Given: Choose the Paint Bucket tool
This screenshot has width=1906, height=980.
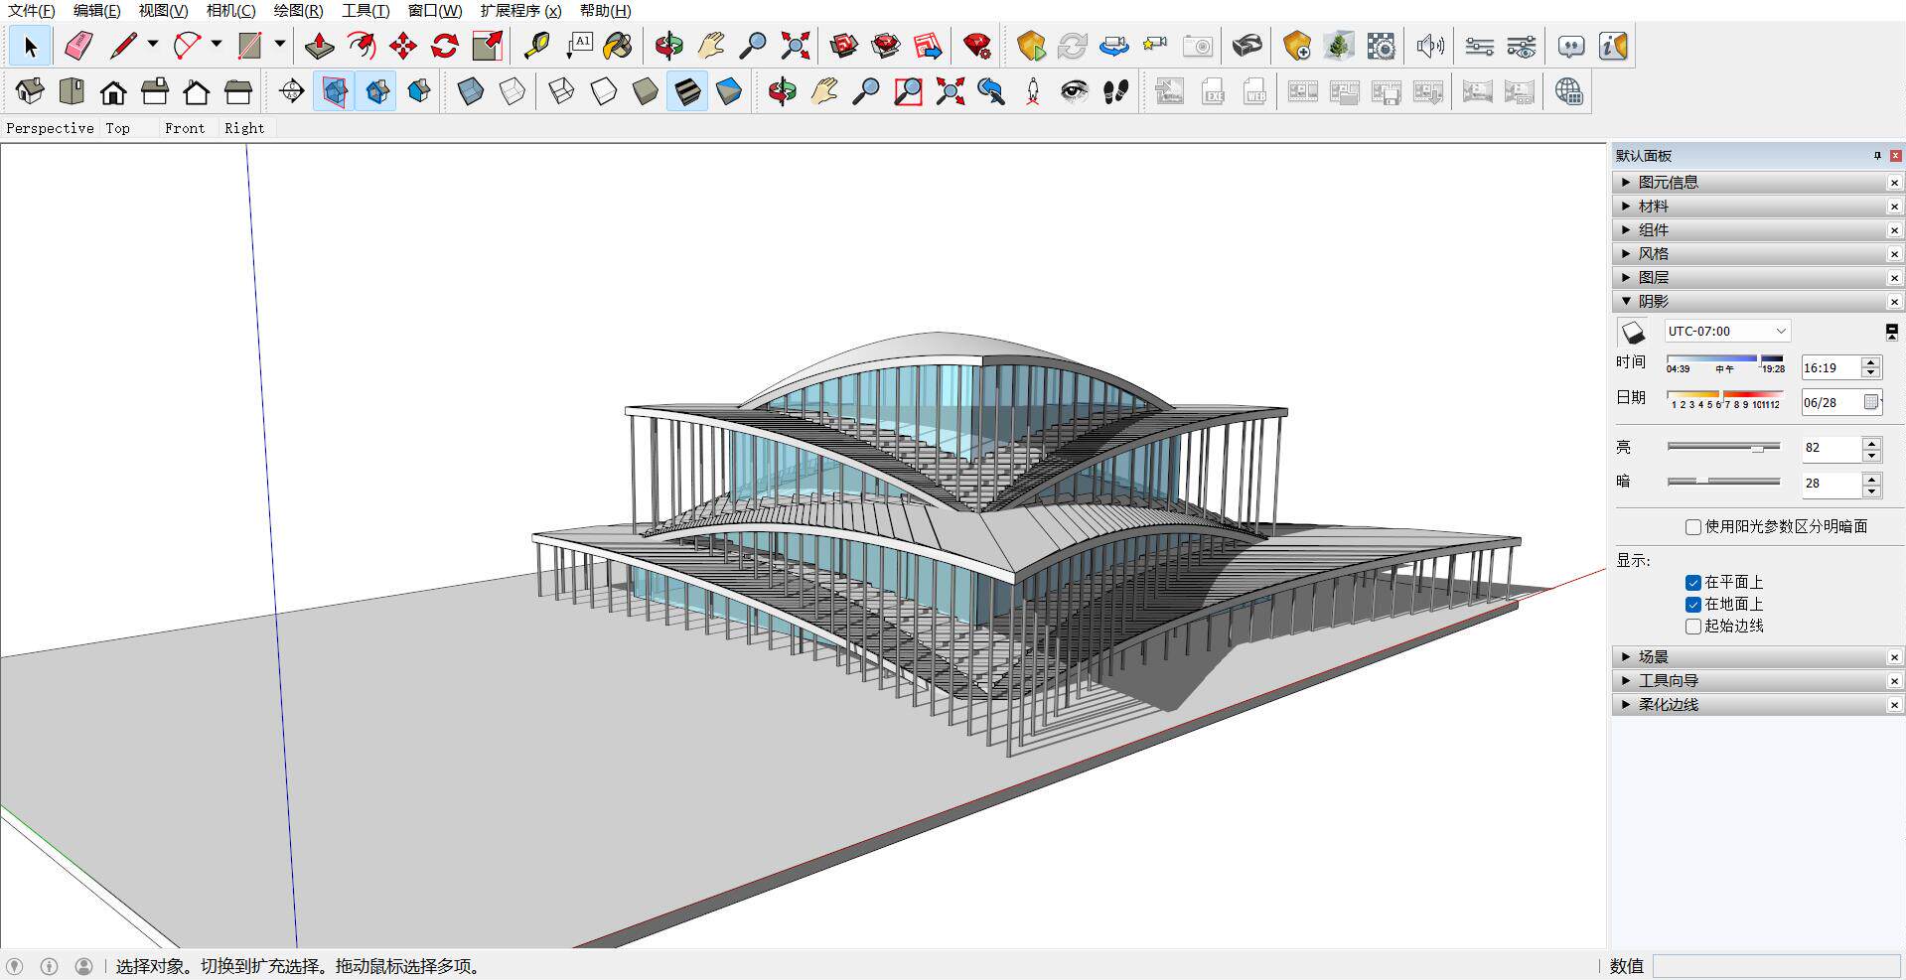Looking at the screenshot, I should pyautogui.click(x=619, y=46).
